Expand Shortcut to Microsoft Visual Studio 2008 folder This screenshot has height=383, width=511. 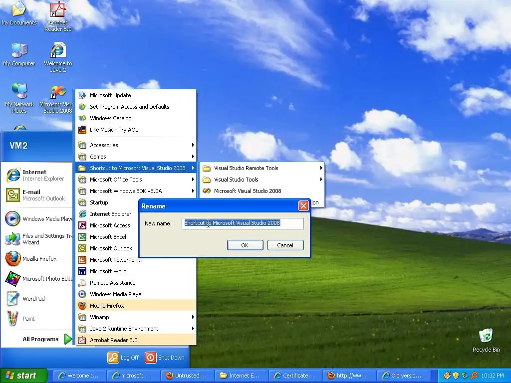click(136, 168)
